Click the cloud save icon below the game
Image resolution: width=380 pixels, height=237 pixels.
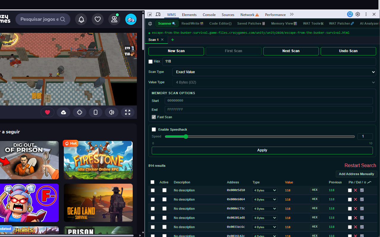[64, 112]
